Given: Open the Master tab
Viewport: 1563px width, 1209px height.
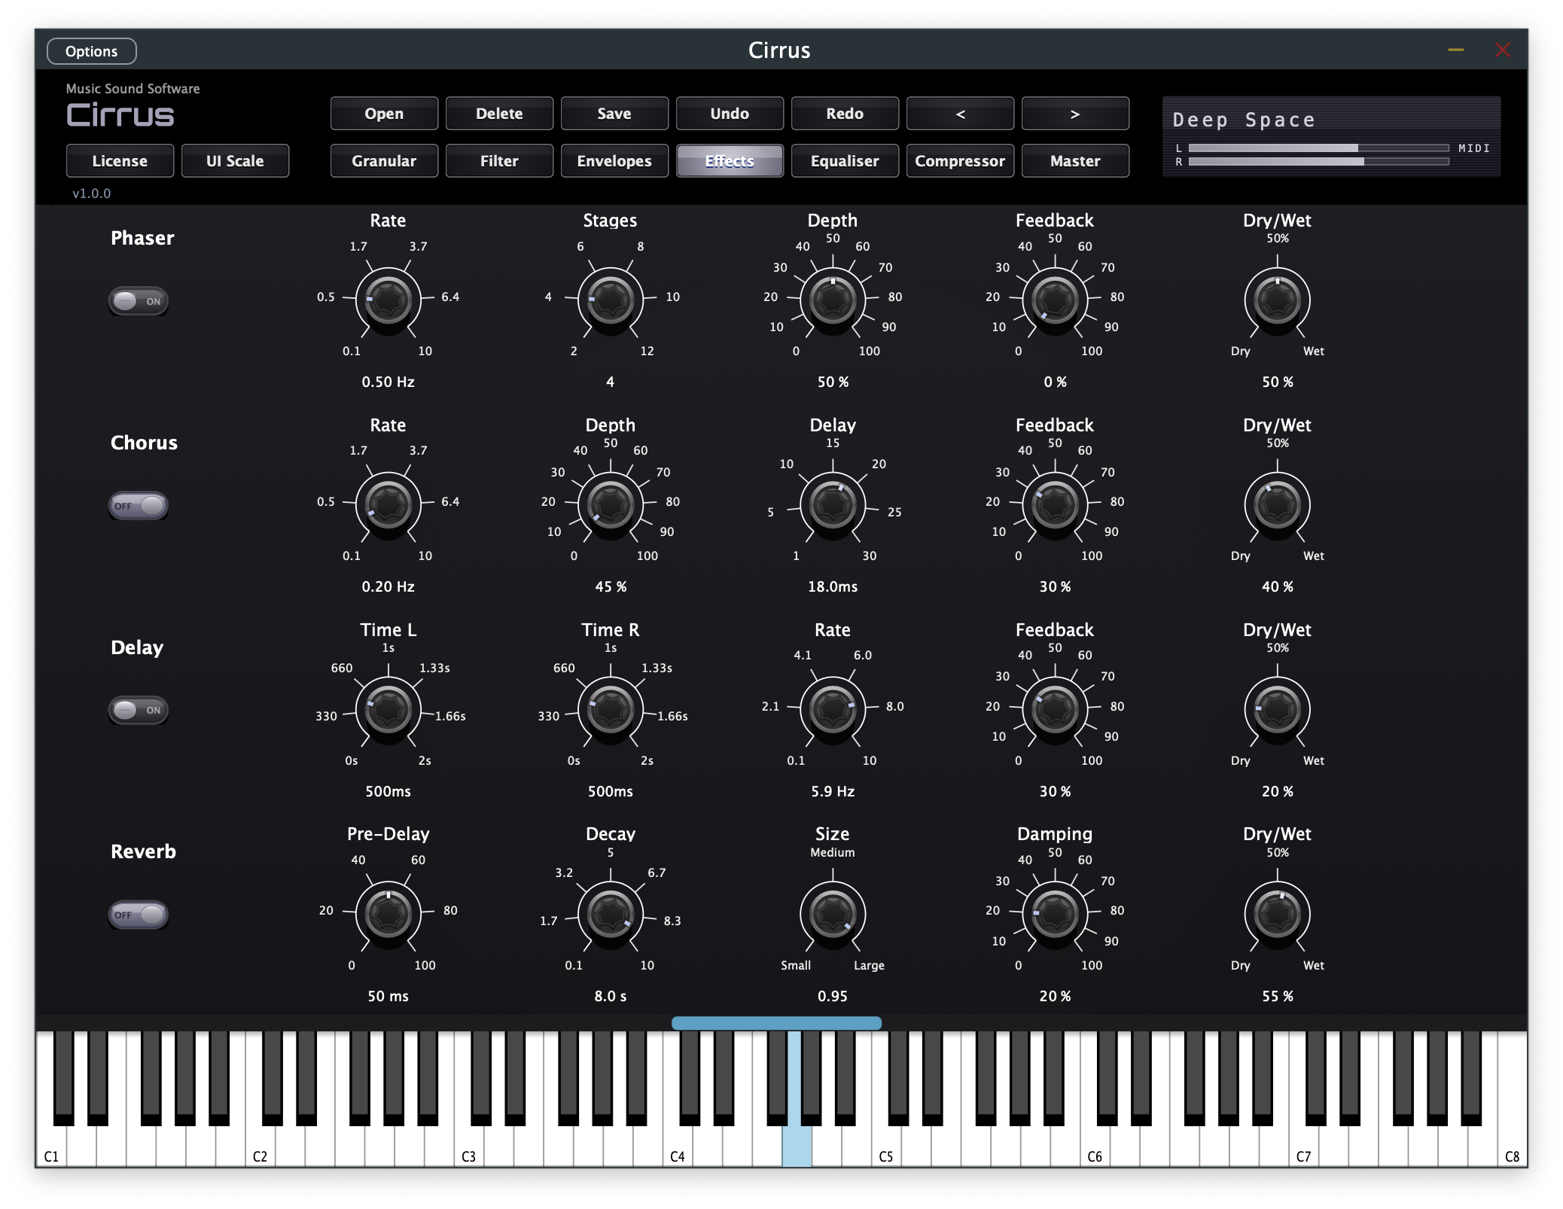Looking at the screenshot, I should coord(1075,161).
